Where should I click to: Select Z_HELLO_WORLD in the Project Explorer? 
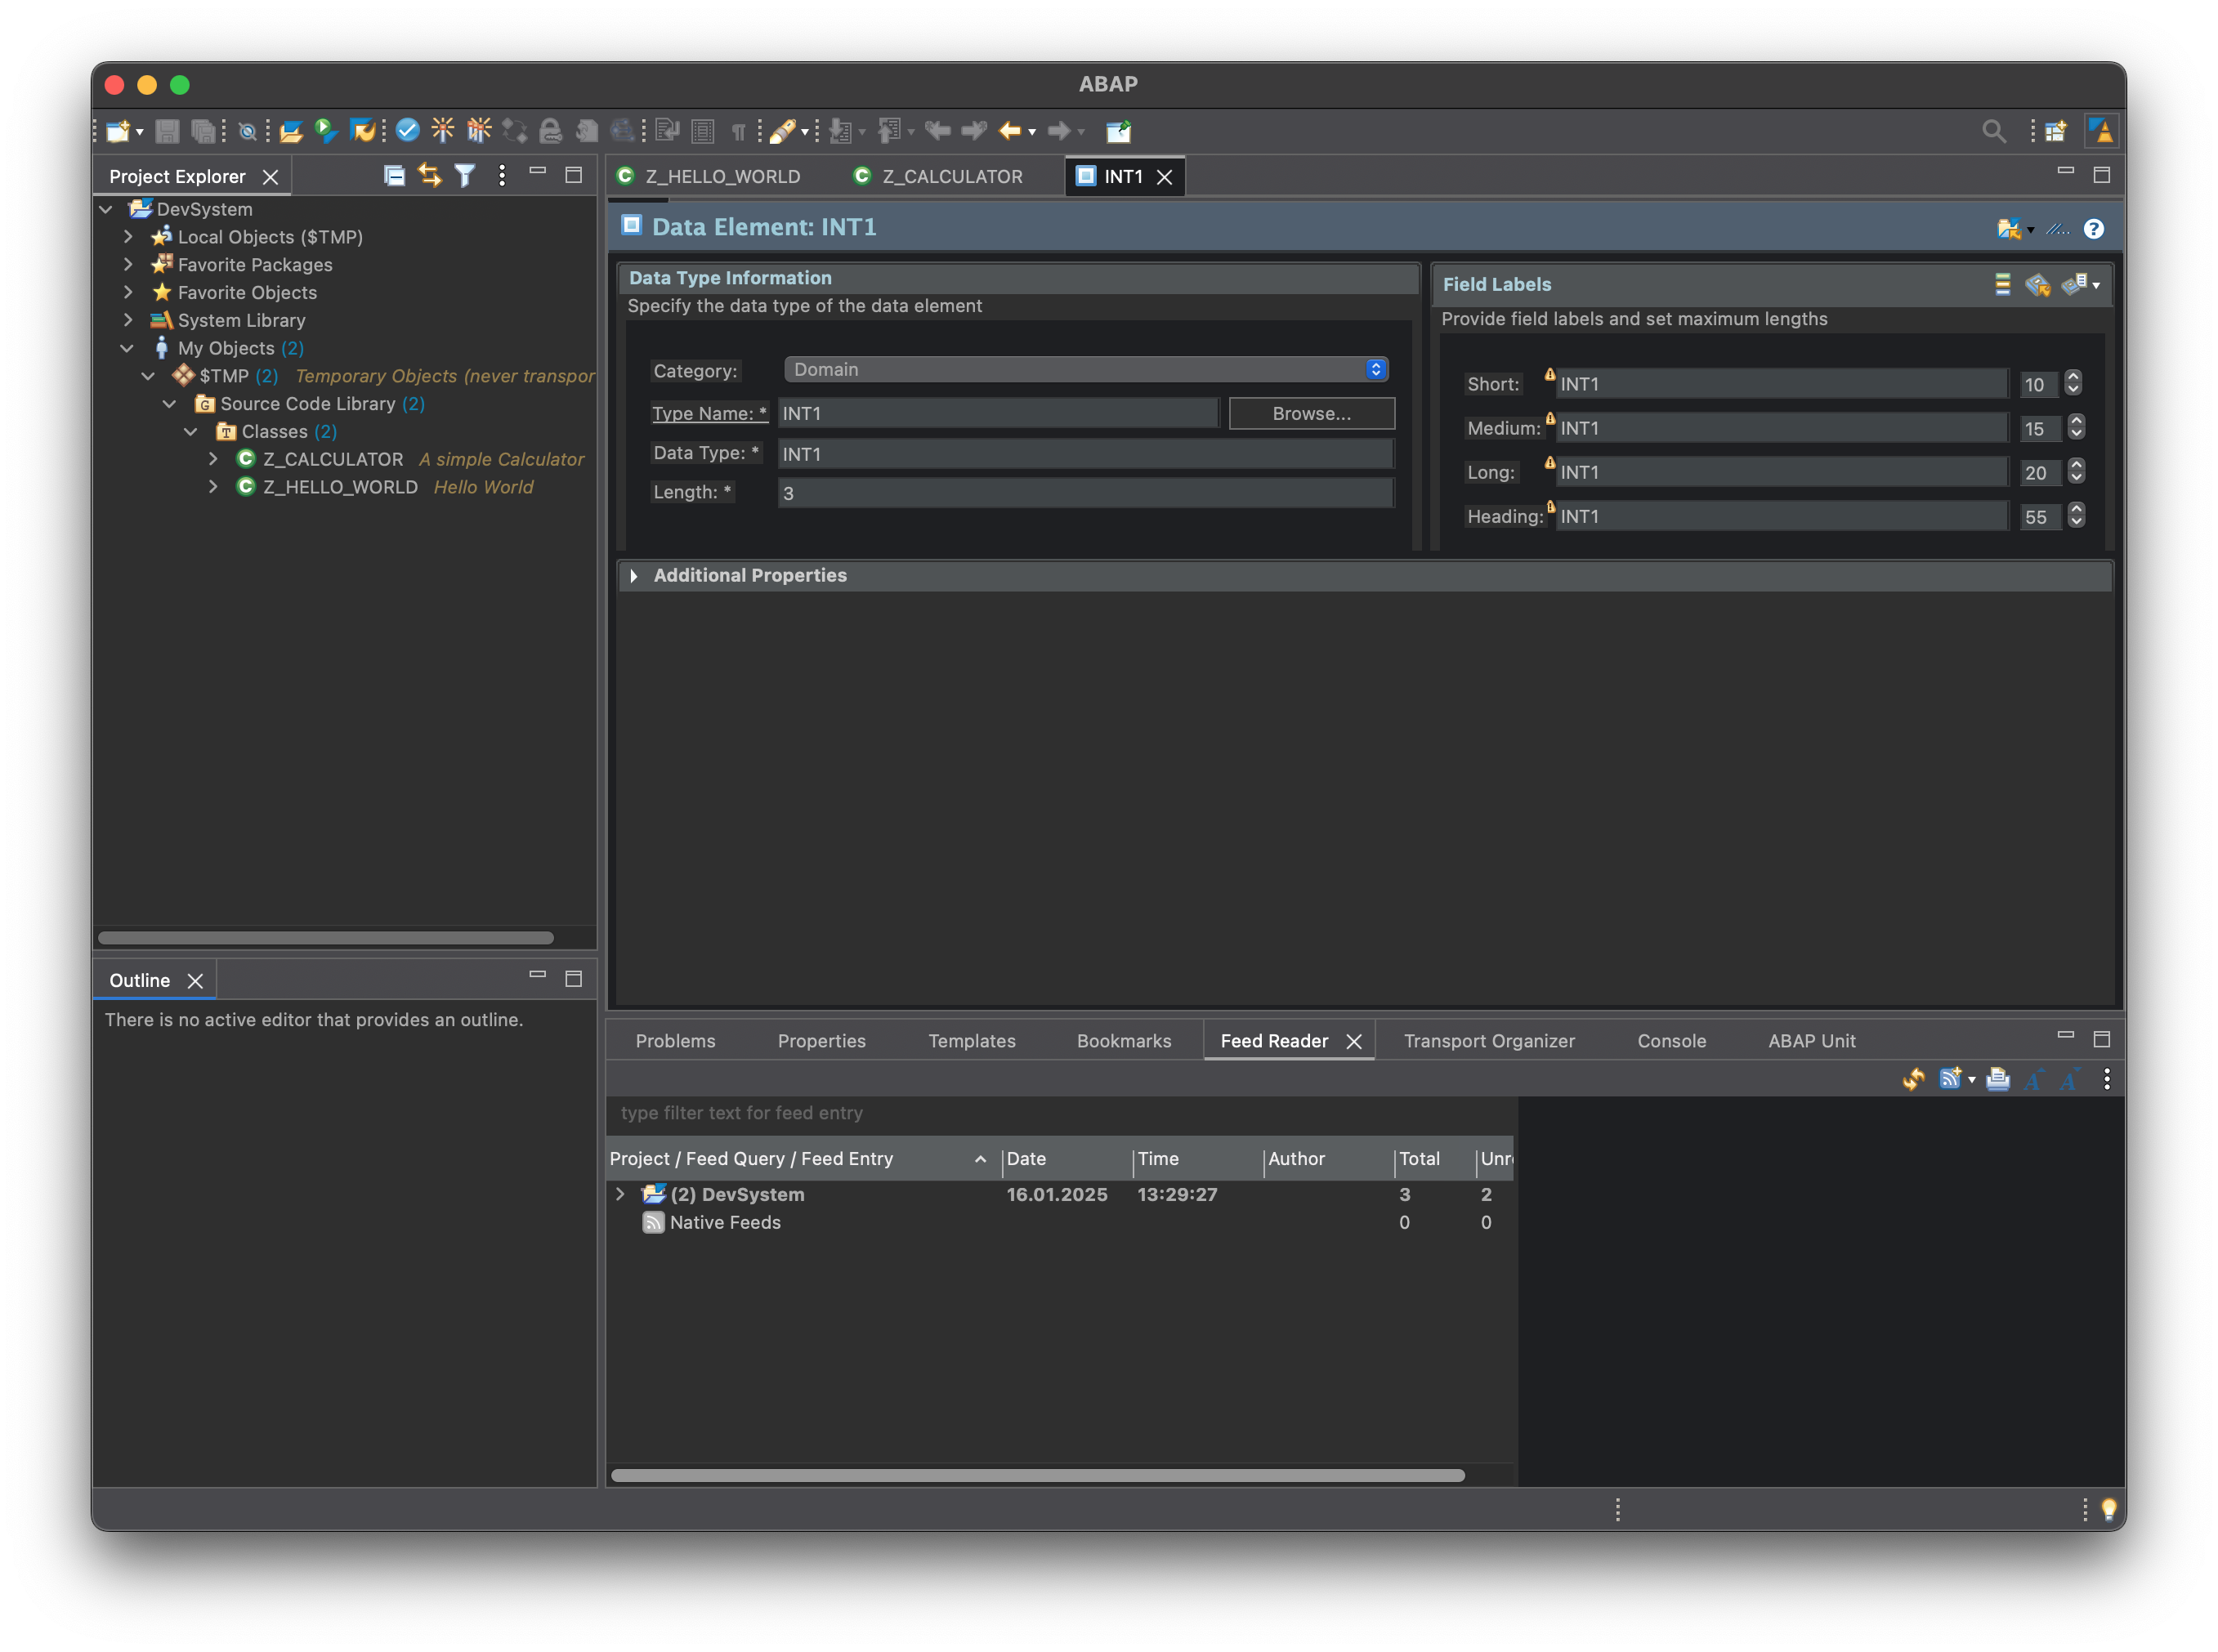tap(340, 488)
